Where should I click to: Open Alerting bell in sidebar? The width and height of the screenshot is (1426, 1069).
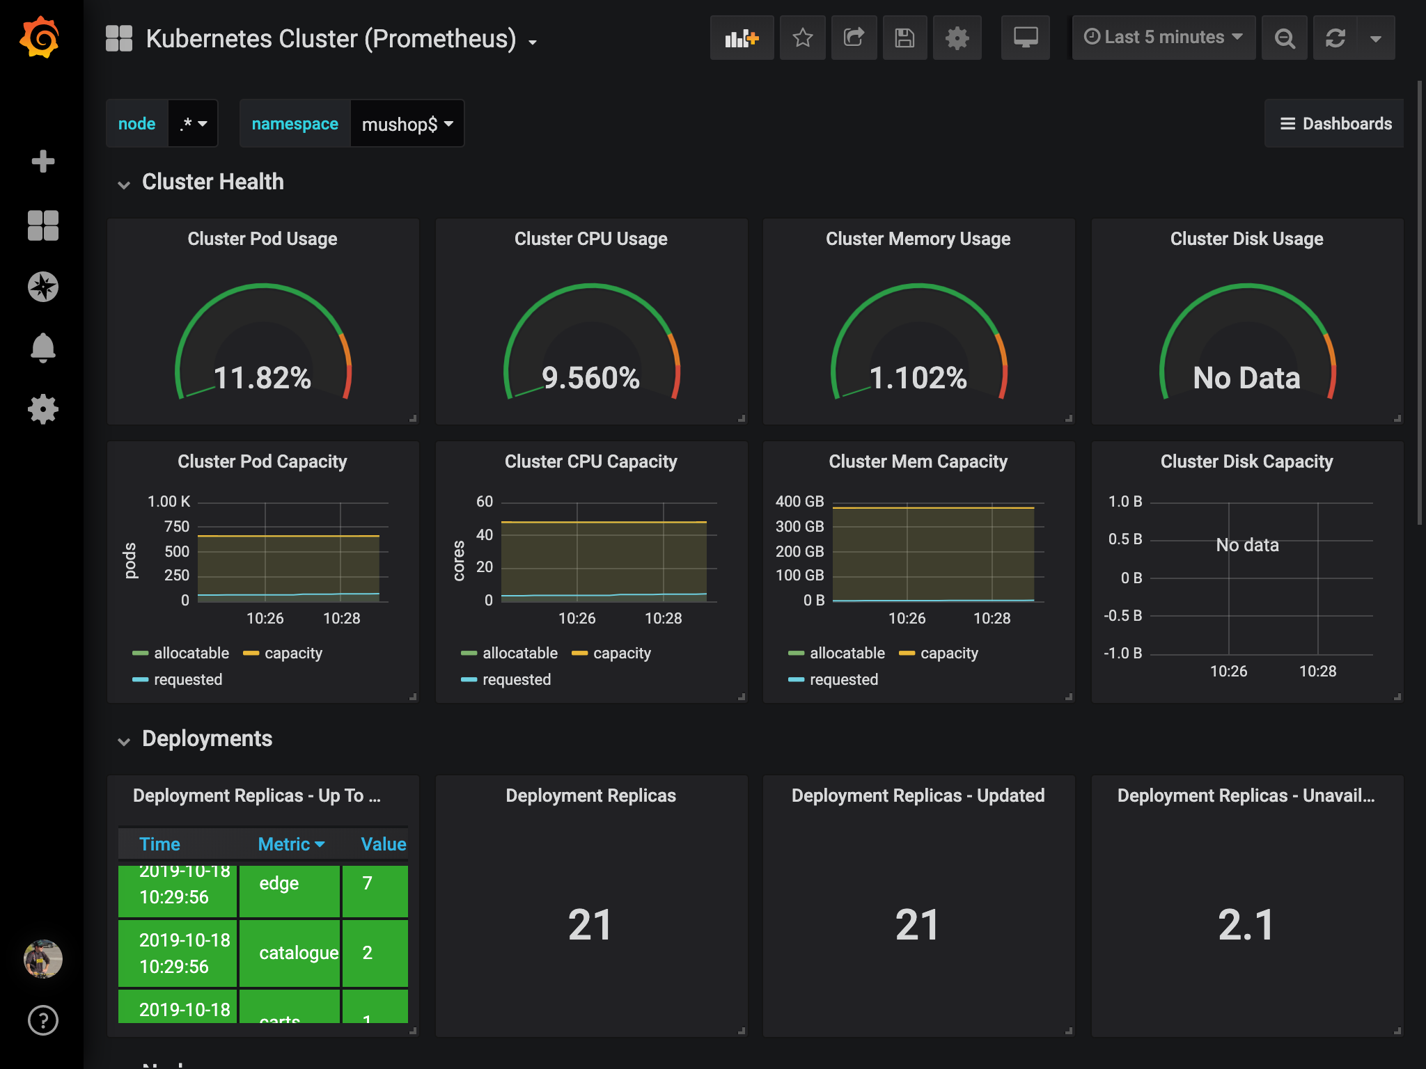[42, 347]
